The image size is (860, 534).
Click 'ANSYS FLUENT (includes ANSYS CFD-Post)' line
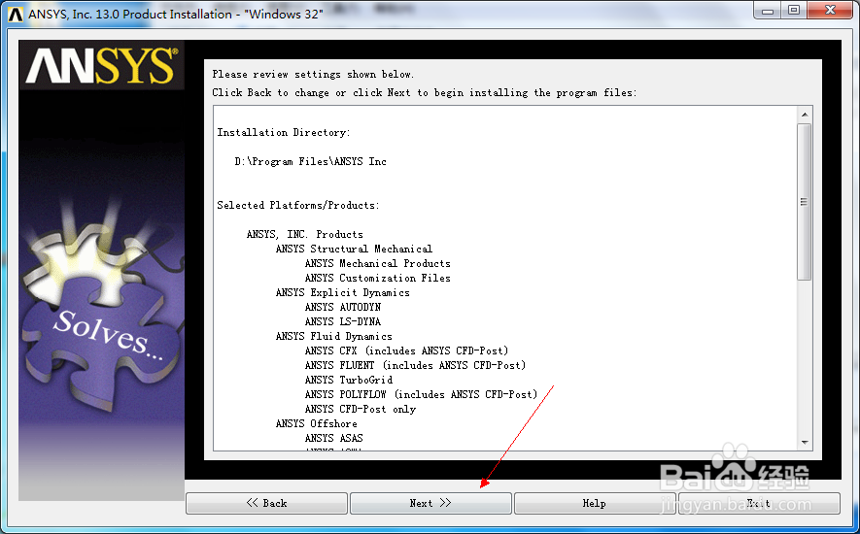pos(415,365)
